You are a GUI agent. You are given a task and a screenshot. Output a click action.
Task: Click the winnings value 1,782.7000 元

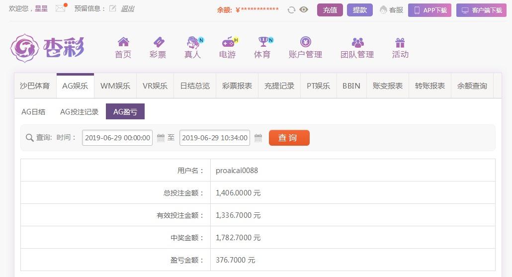(x=238, y=238)
